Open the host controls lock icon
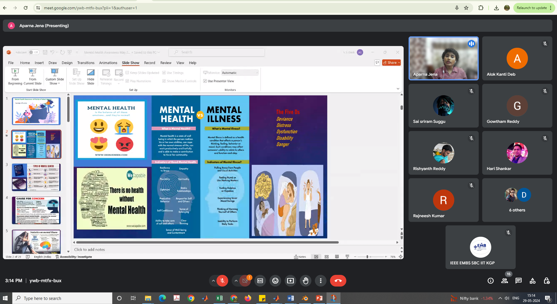The width and height of the screenshot is (557, 304). [547, 281]
